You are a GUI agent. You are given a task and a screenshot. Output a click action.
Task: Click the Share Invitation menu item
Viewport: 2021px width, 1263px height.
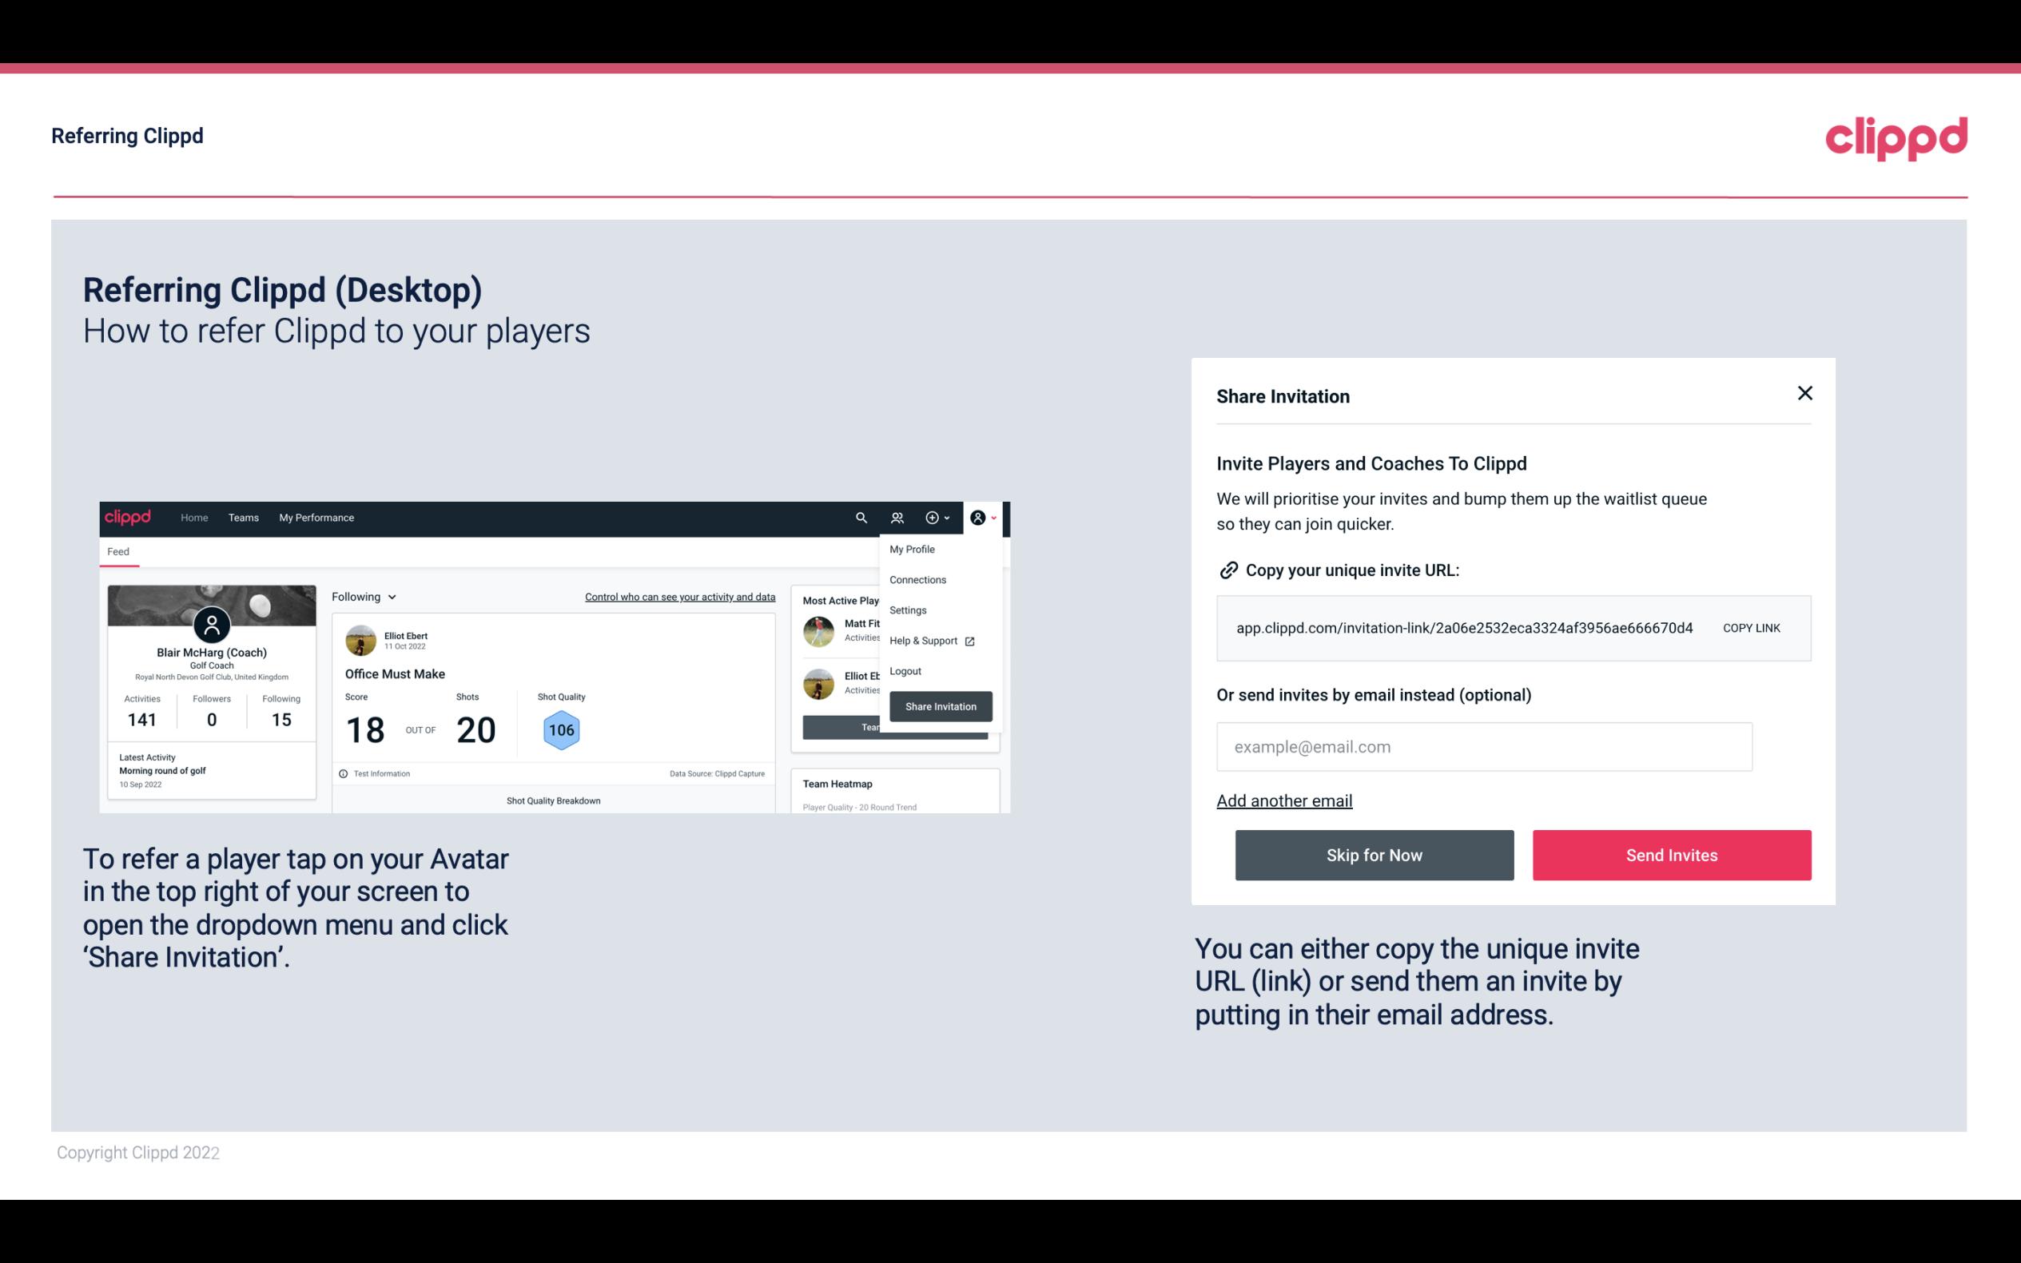(940, 705)
